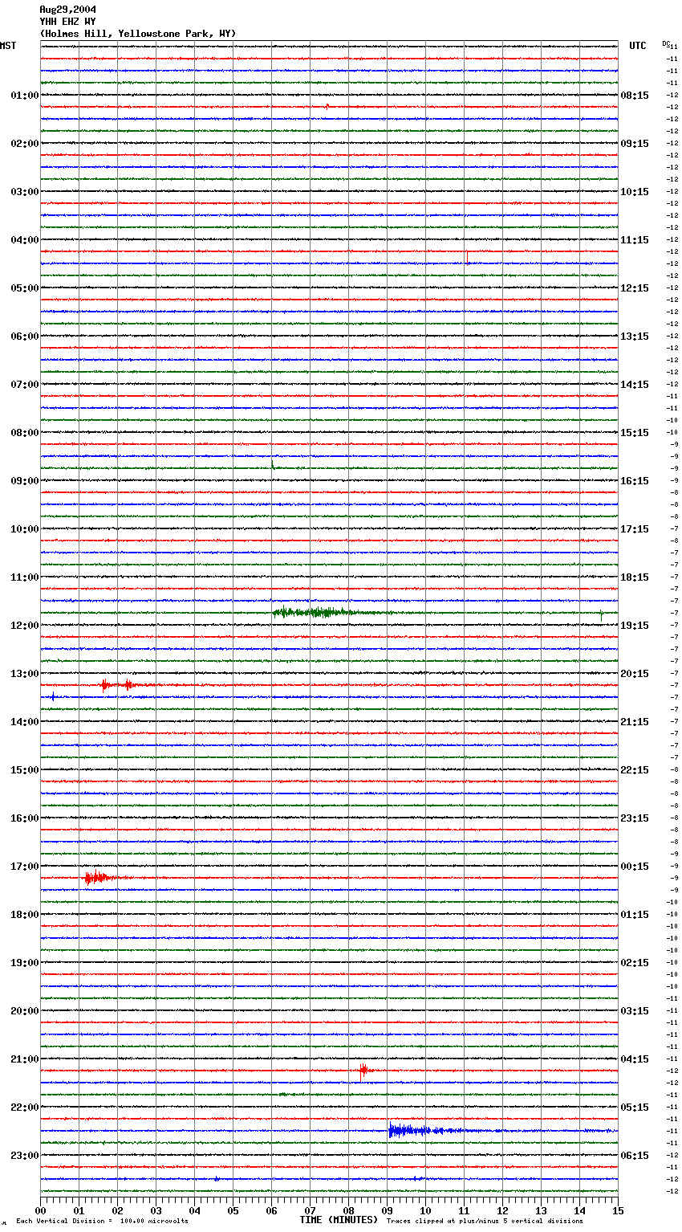Screen dimensions: 682x1232
Task: Select the YHH EHZ WY station code
Action: 67,22
